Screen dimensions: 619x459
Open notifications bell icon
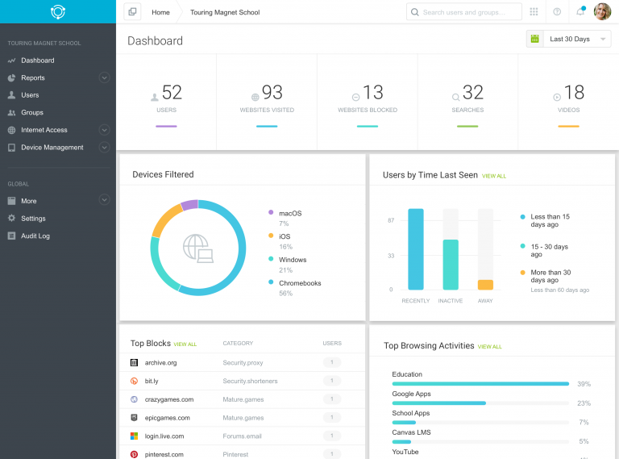(x=580, y=12)
